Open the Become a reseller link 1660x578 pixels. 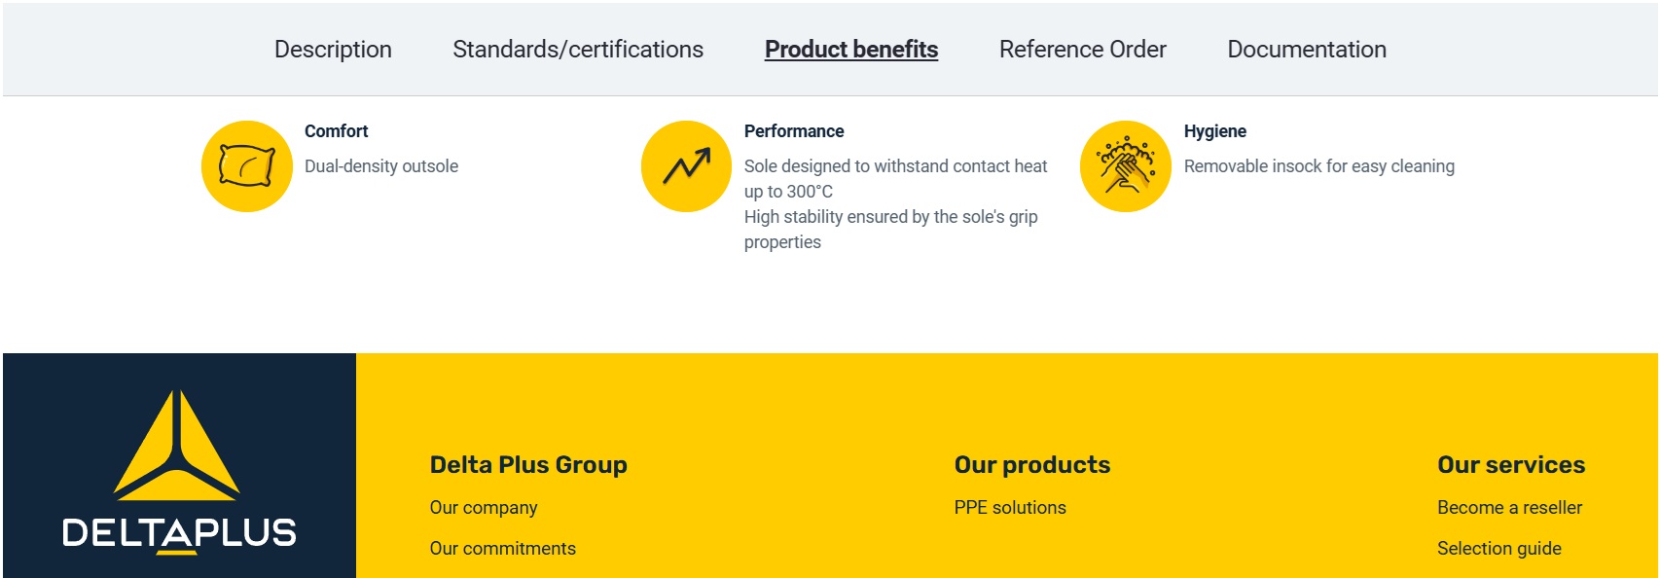pos(1509,508)
